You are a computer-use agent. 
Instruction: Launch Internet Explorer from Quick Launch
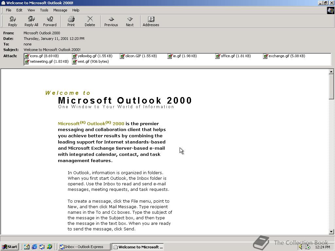pos(34,247)
